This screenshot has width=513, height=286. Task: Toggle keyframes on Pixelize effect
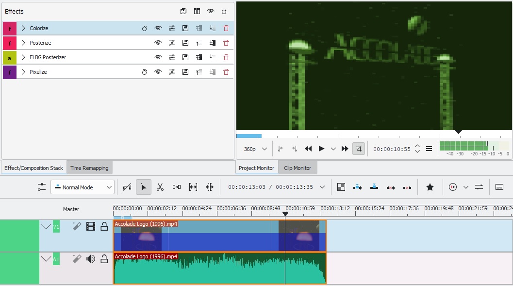144,72
